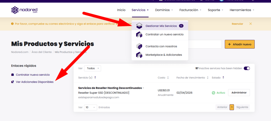Click the Anualmente billing cycle text

click(x=166, y=95)
